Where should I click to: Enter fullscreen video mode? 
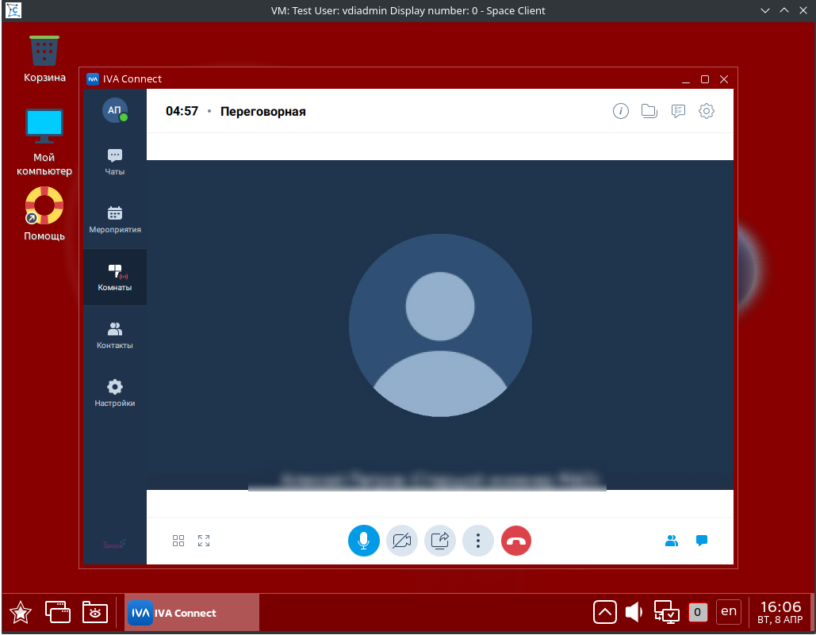coord(204,541)
